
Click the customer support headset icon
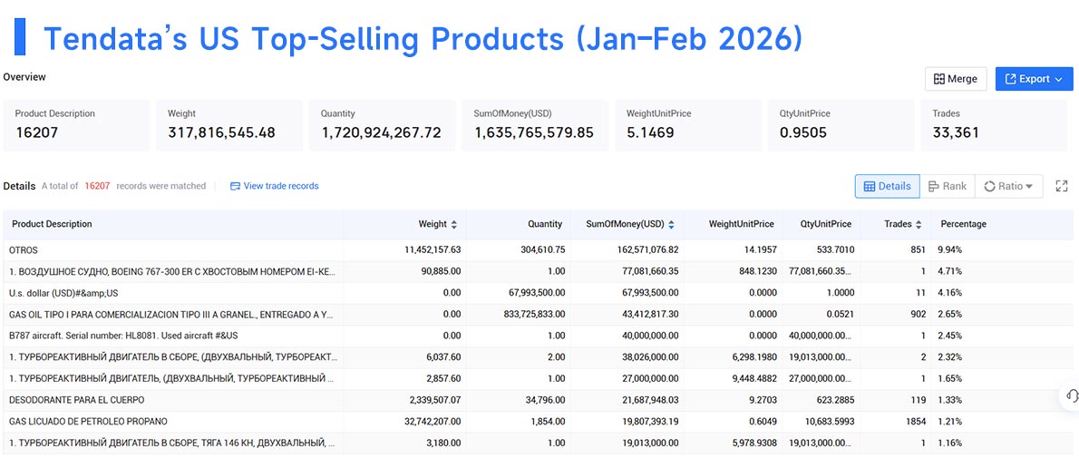[x=1071, y=395]
